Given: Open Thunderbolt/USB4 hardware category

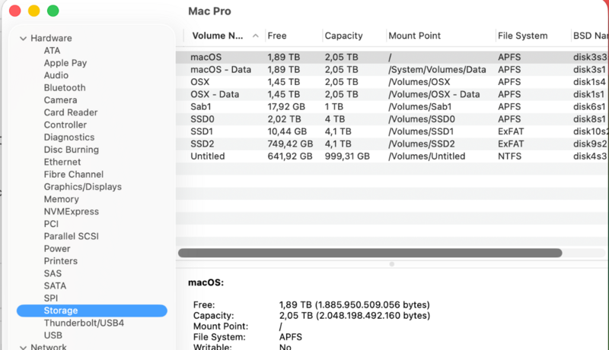Looking at the screenshot, I should (84, 323).
